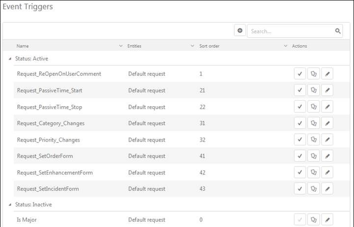The image size is (354, 227).
Task: Toggle the active checkmark for Request_PassiveTime_Stop
Action: [300, 107]
